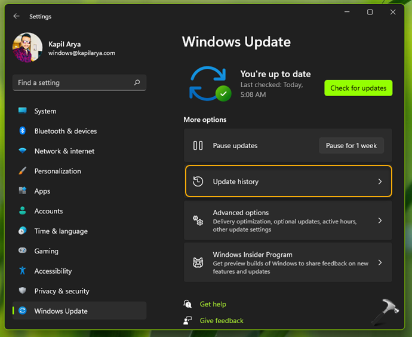Go to Time & language settings

tap(61, 231)
